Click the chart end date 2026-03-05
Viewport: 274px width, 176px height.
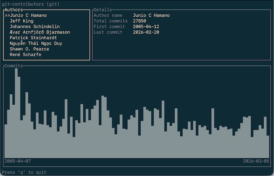(x=256, y=161)
